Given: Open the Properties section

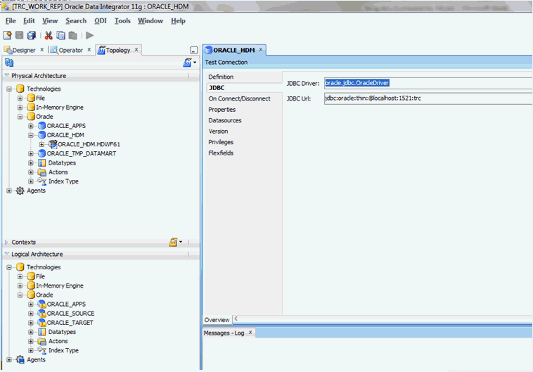Looking at the screenshot, I should (x=222, y=110).
